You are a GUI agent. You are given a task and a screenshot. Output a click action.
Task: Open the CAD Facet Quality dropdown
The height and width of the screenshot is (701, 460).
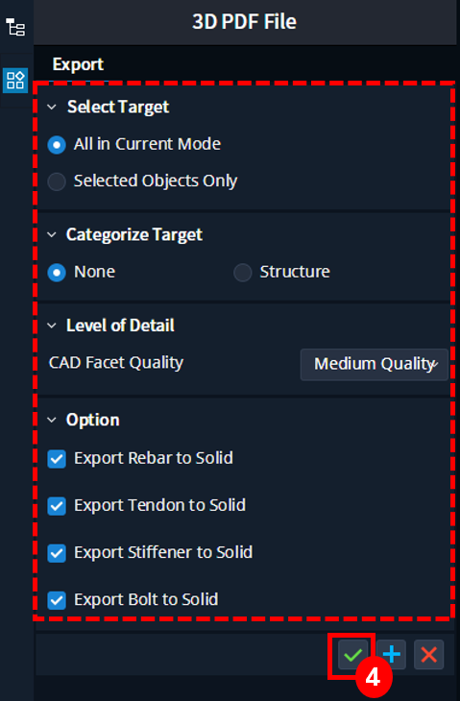375,365
